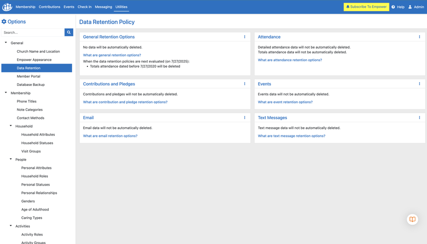
Task: Click the search magnifier button
Action: 69,32
